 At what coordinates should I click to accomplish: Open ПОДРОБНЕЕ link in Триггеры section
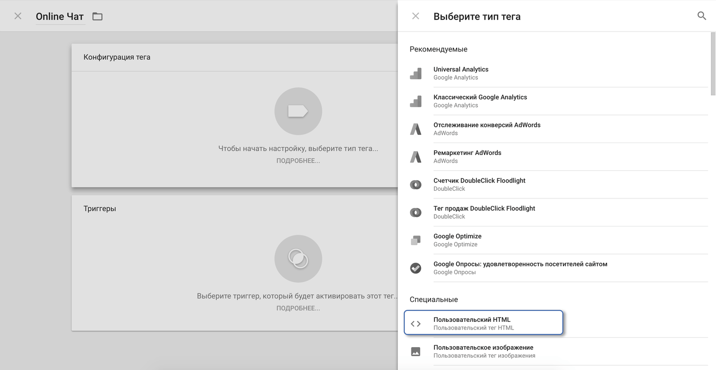[298, 308]
